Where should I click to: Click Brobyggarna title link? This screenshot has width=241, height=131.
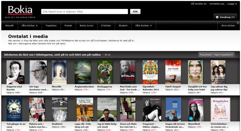click(x=105, y=87)
